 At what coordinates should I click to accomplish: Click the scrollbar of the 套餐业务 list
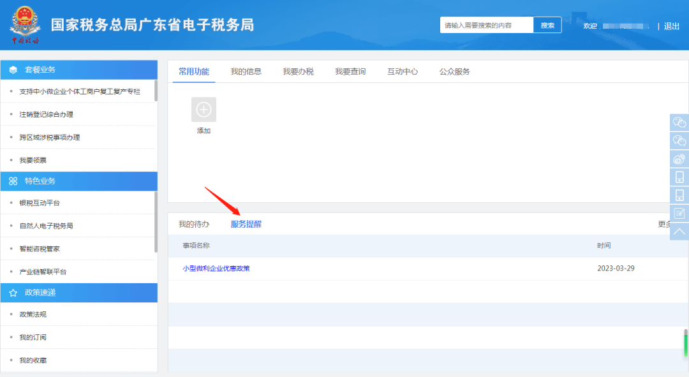click(156, 91)
